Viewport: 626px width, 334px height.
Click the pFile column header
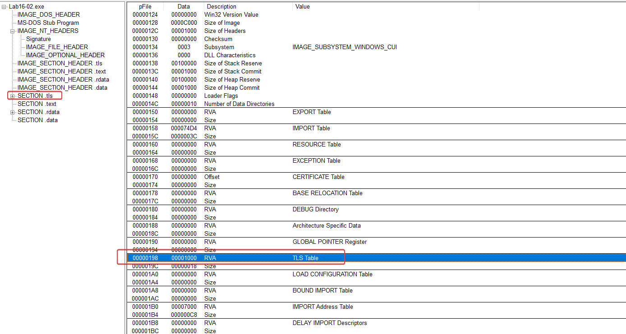(145, 6)
